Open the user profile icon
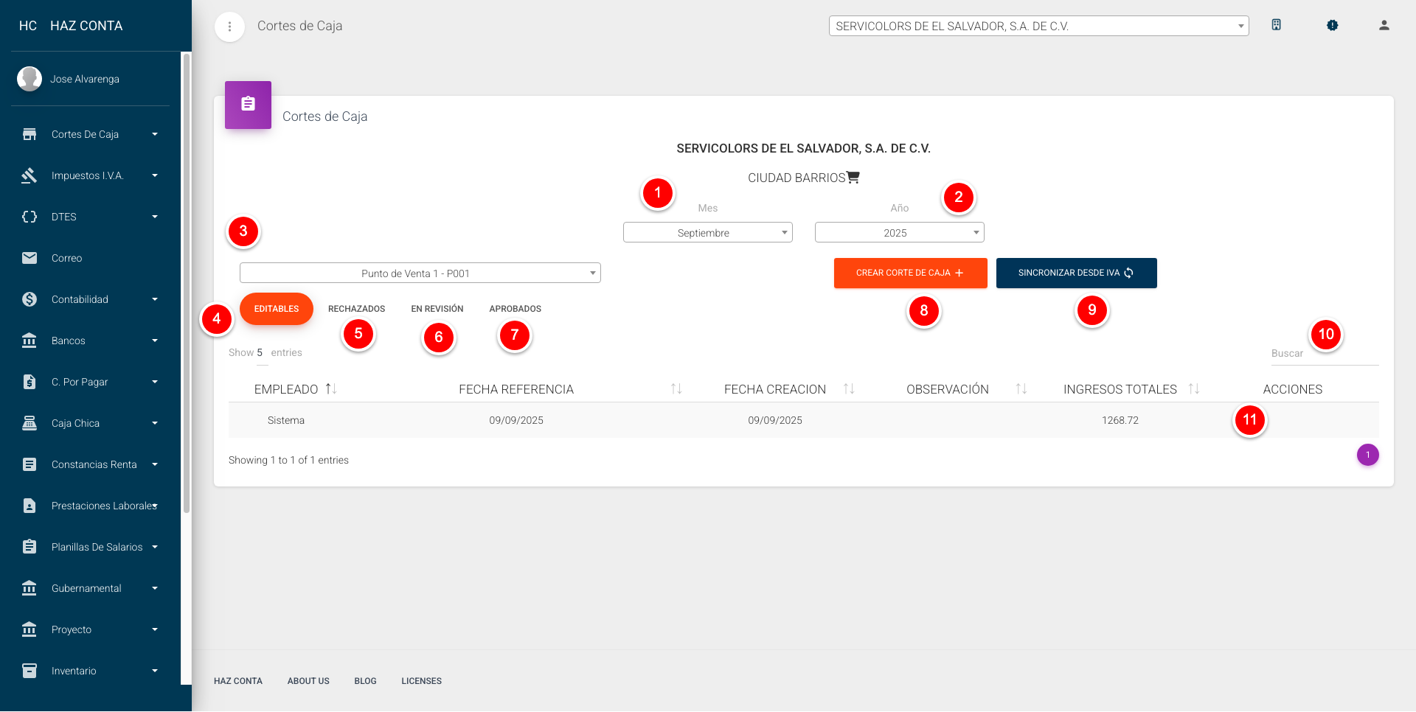This screenshot has height=712, width=1416. pyautogui.click(x=1384, y=25)
